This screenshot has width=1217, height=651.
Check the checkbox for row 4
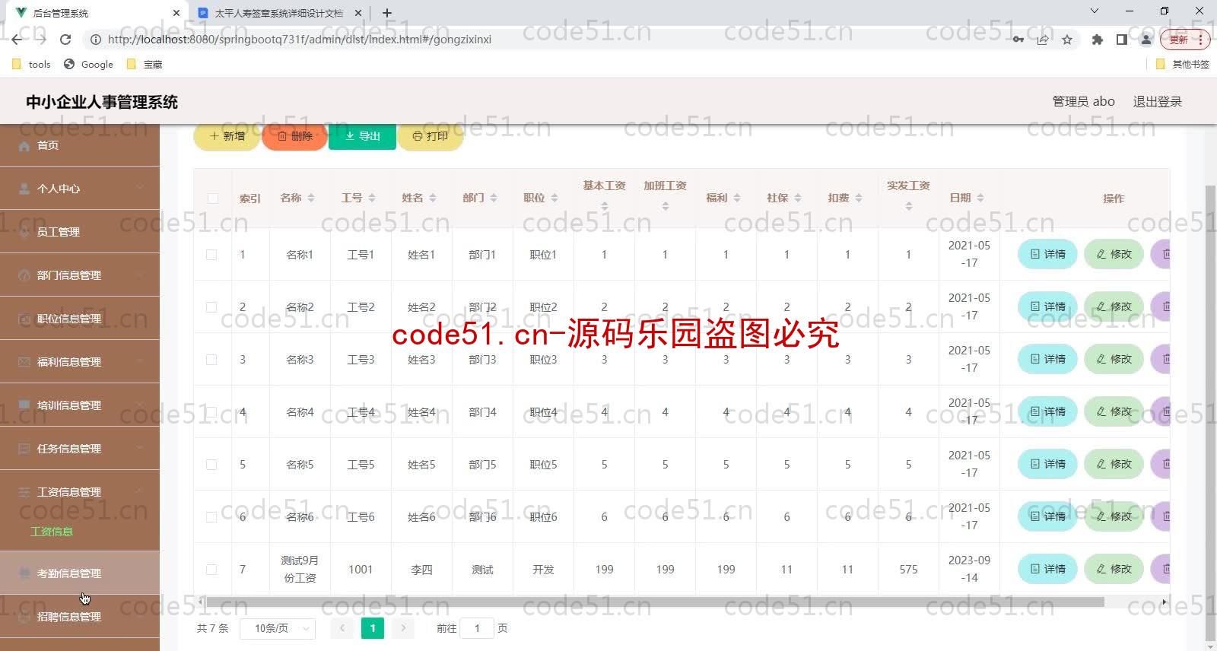[211, 412]
